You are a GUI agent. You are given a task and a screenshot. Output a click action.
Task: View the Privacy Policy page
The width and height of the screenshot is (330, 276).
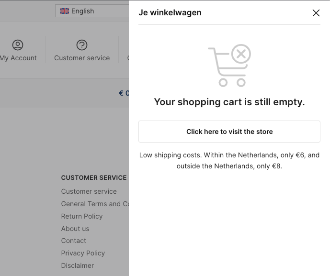(x=83, y=253)
